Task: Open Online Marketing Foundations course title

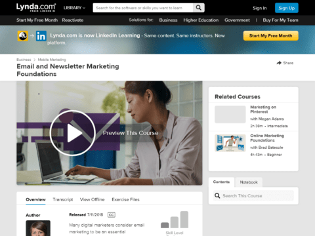Action: (267, 138)
